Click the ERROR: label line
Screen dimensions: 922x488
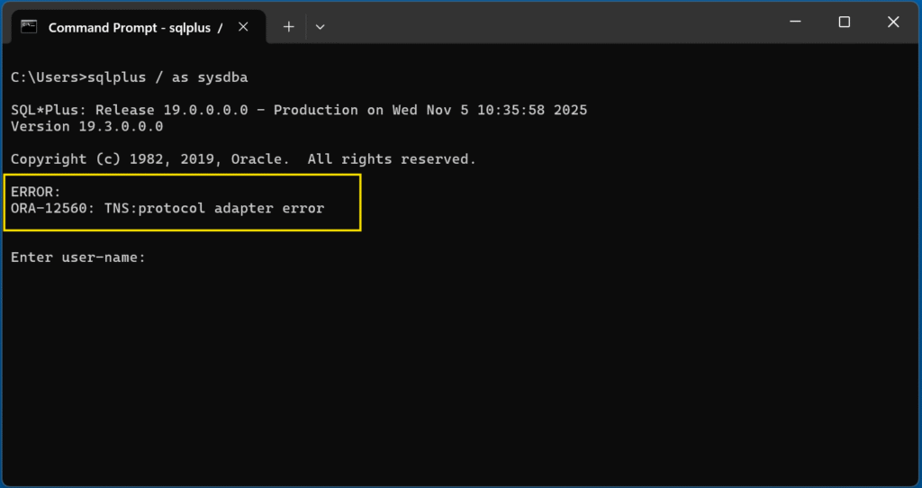coord(36,192)
